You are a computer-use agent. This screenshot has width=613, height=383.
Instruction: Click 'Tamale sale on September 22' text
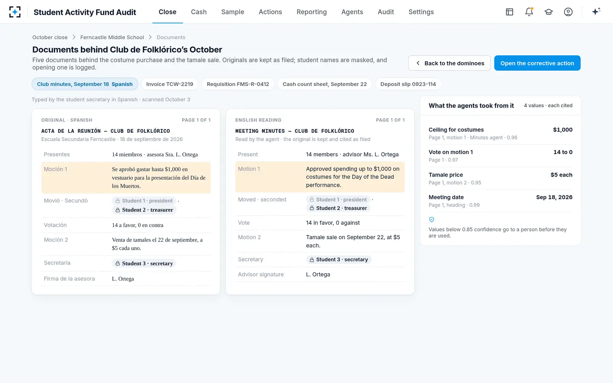point(353,241)
